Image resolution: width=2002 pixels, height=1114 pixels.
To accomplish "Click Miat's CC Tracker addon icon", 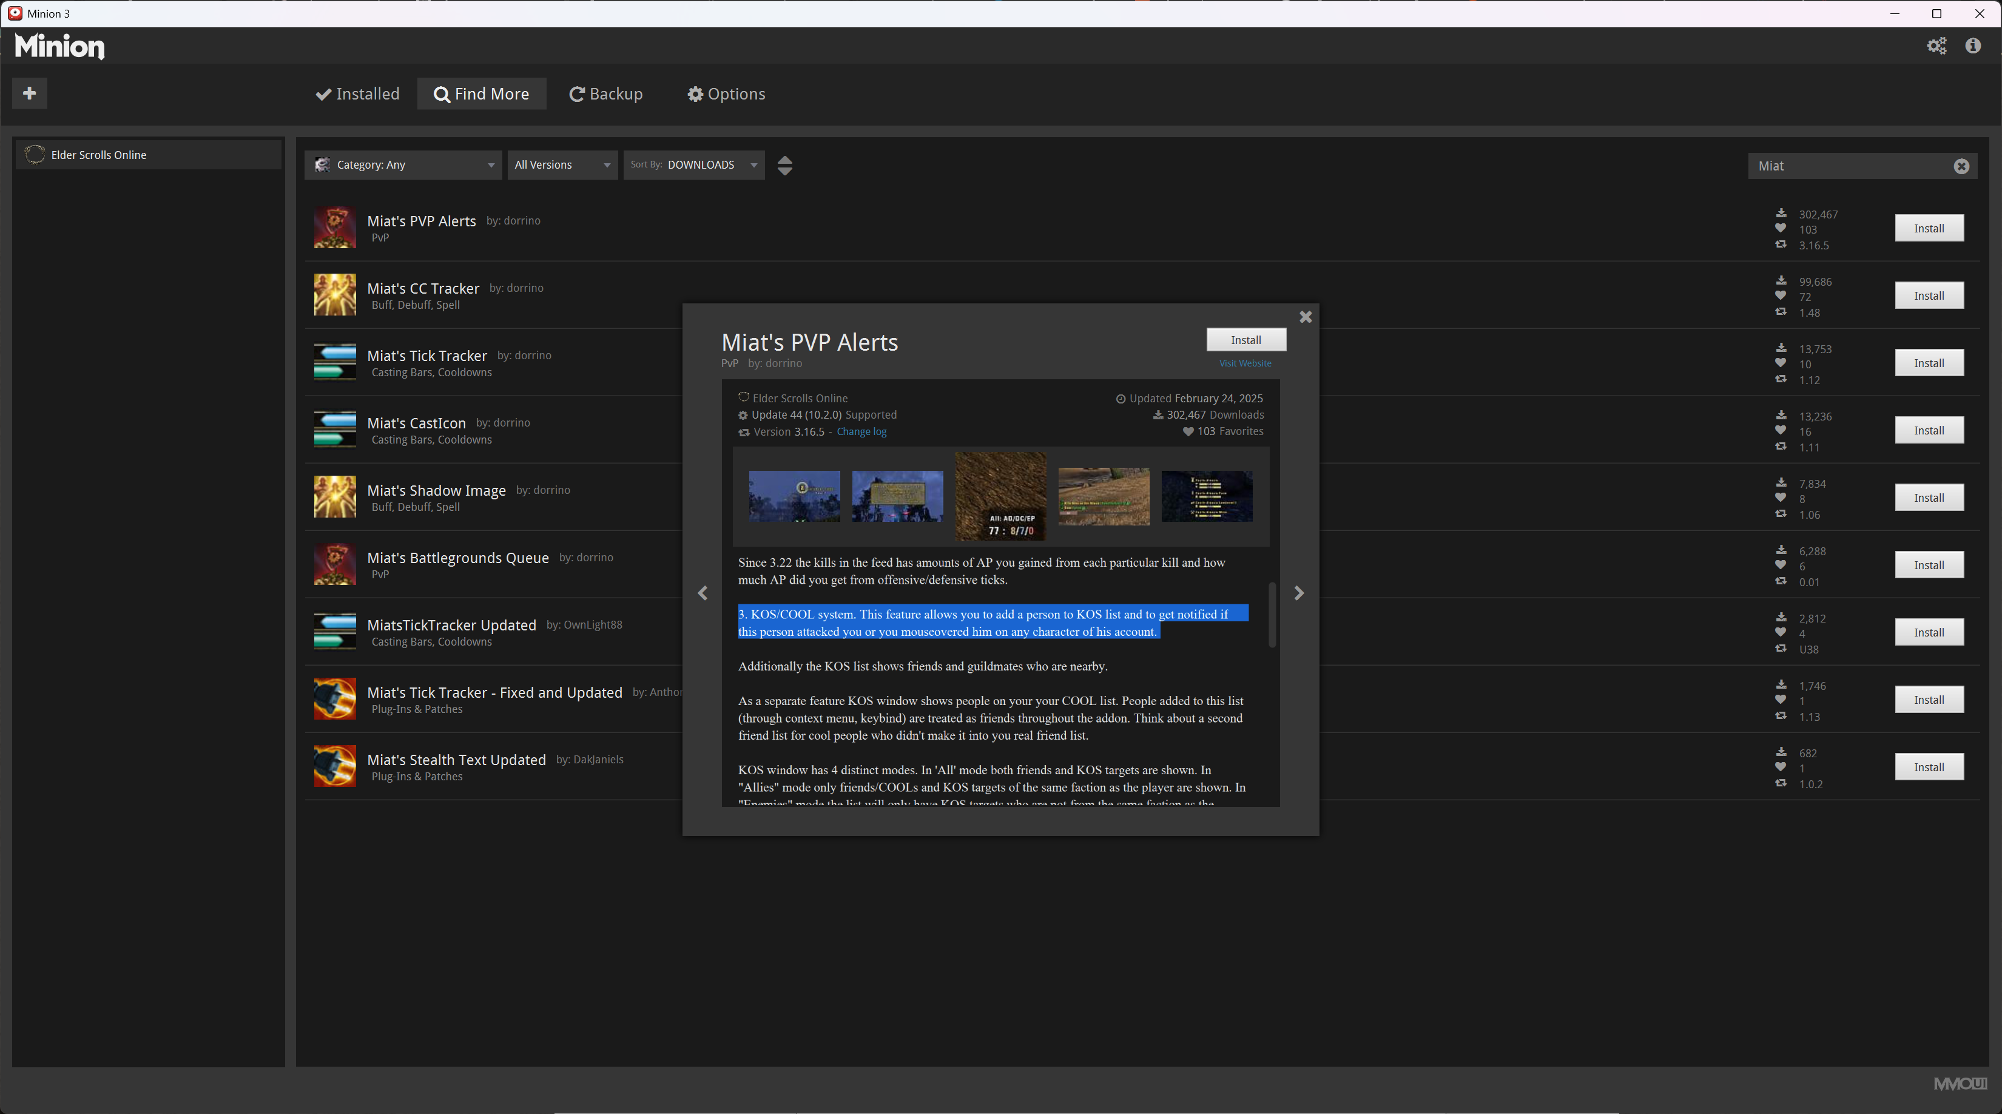I will 334,295.
